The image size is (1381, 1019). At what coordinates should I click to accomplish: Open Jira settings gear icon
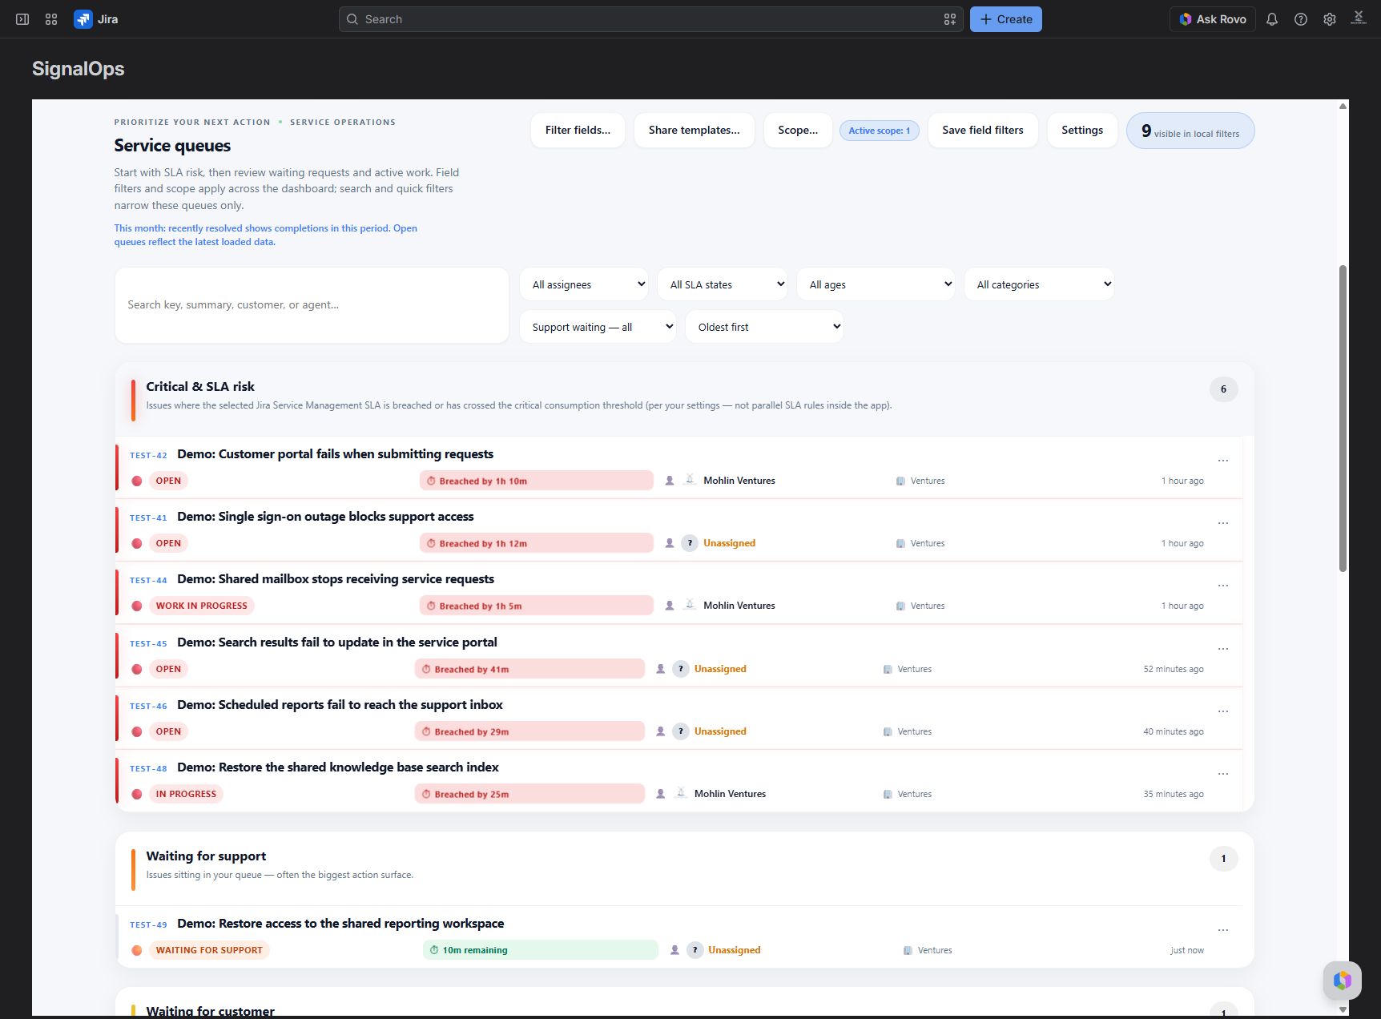tap(1330, 19)
